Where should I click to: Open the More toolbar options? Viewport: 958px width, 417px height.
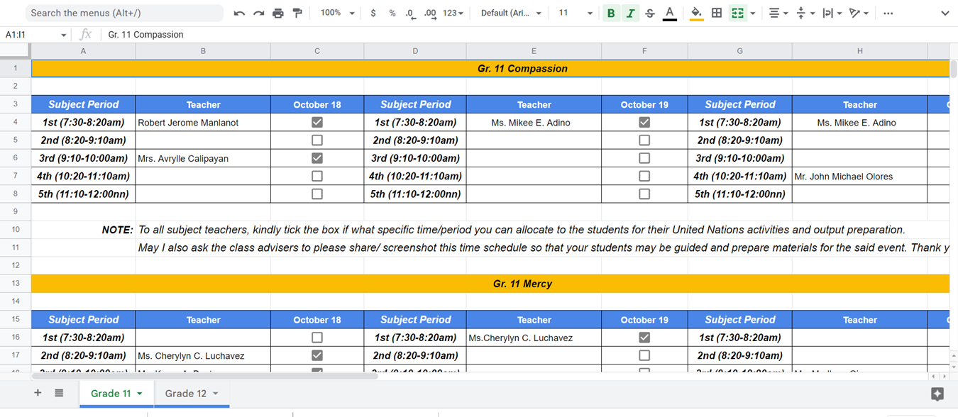[888, 13]
